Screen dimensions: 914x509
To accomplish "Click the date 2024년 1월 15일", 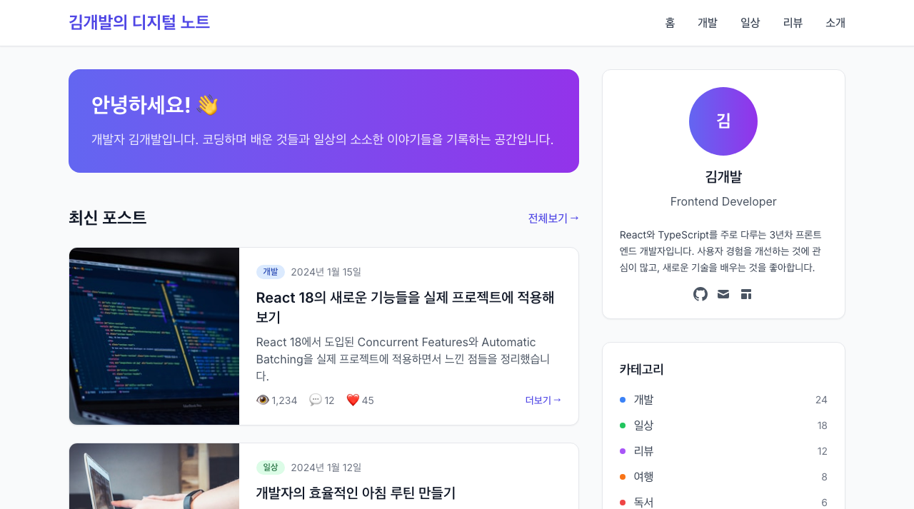I will coord(326,272).
